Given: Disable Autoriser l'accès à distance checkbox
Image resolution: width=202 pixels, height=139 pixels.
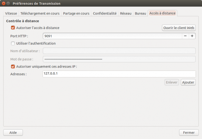Looking at the screenshot, I should 13,28.
